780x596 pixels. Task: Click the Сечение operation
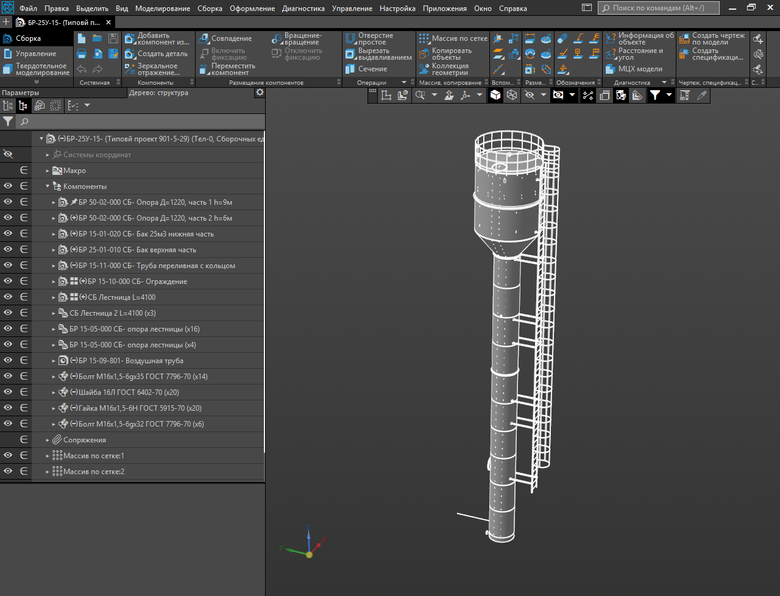click(x=366, y=69)
